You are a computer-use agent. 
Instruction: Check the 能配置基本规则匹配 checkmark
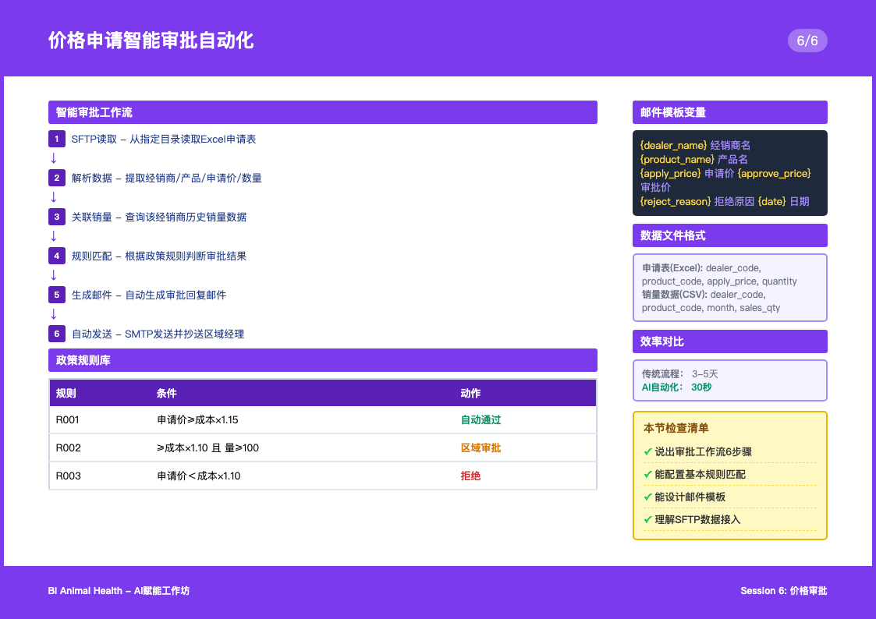click(x=647, y=474)
